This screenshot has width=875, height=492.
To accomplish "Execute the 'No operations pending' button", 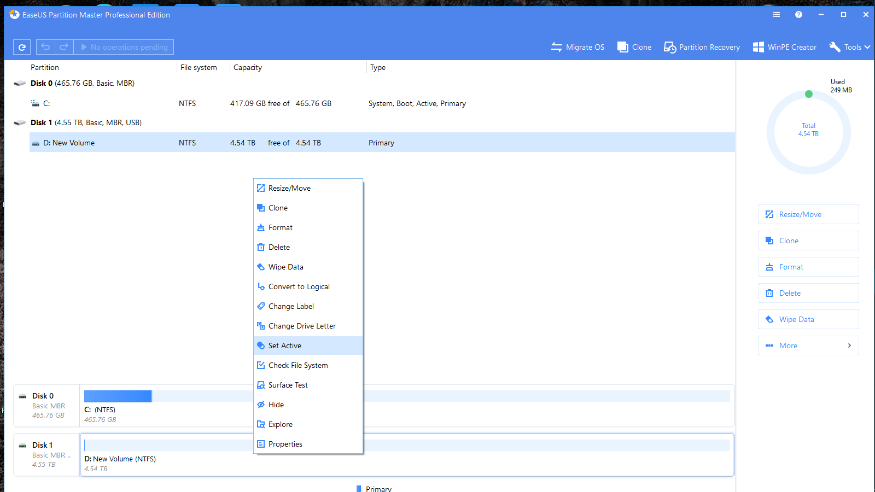I will tap(124, 47).
